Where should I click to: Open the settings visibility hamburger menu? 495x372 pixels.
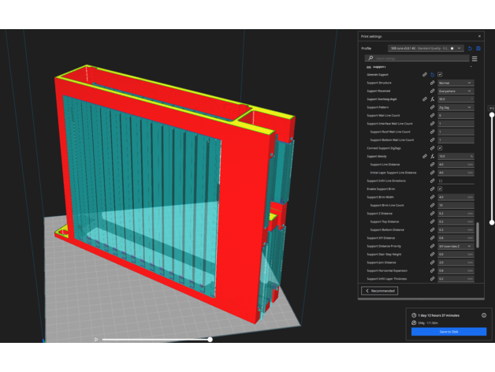tap(475, 58)
